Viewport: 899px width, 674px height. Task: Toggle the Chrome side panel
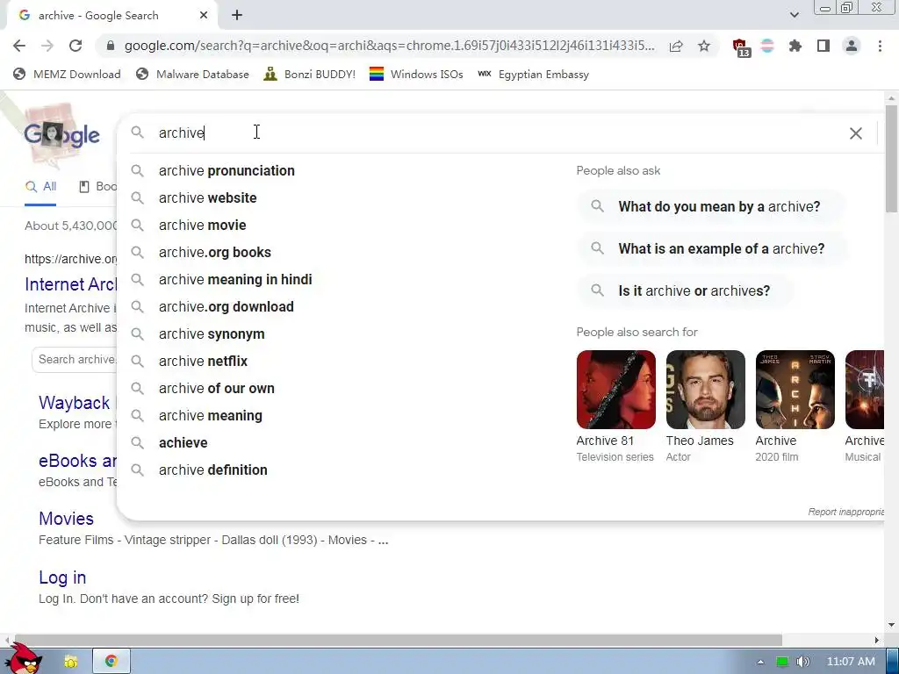click(823, 46)
